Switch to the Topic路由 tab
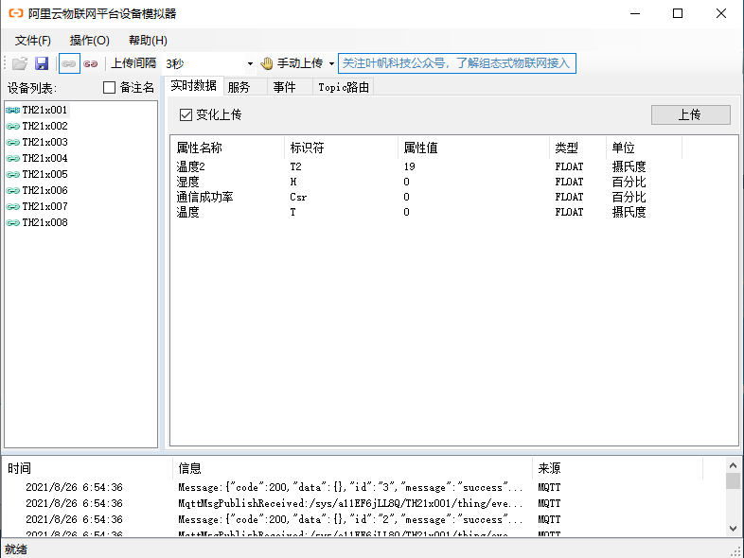Screen dimensions: 744x558 [344, 87]
